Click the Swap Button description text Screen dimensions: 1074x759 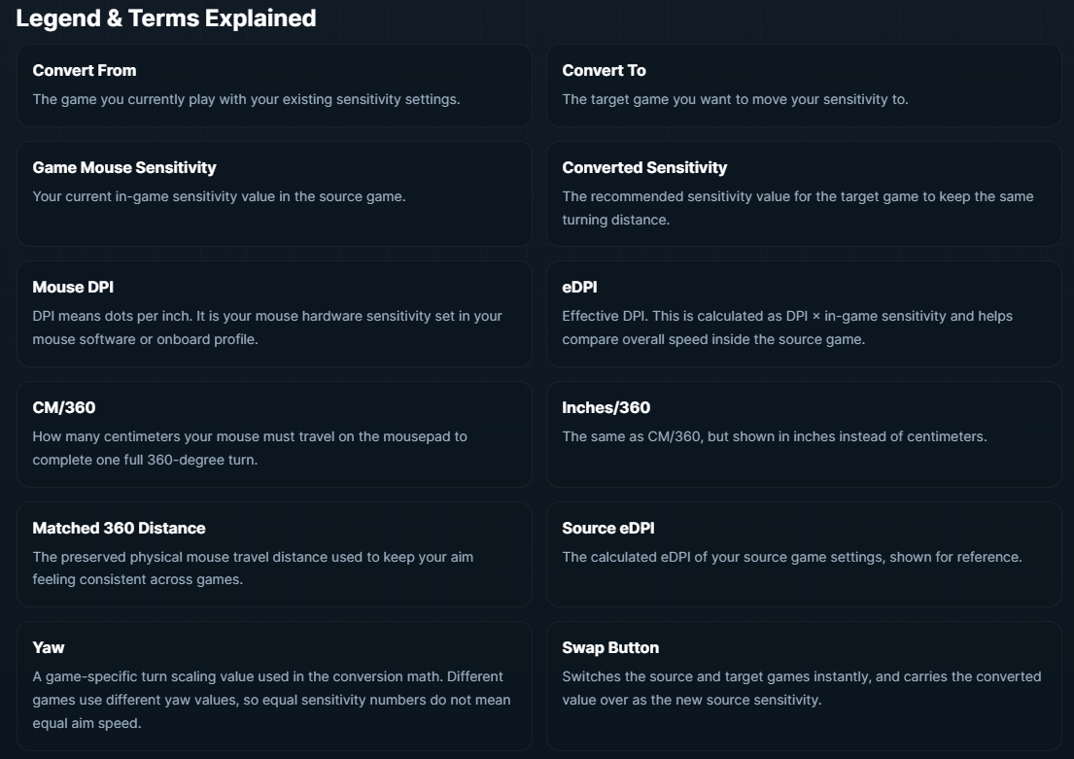pos(801,688)
